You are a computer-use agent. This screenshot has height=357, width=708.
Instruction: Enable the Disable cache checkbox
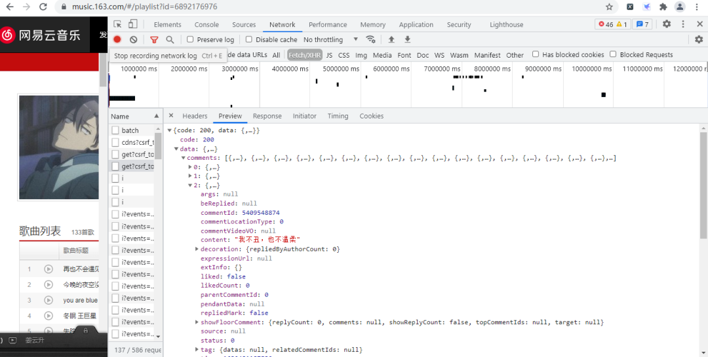(249, 39)
